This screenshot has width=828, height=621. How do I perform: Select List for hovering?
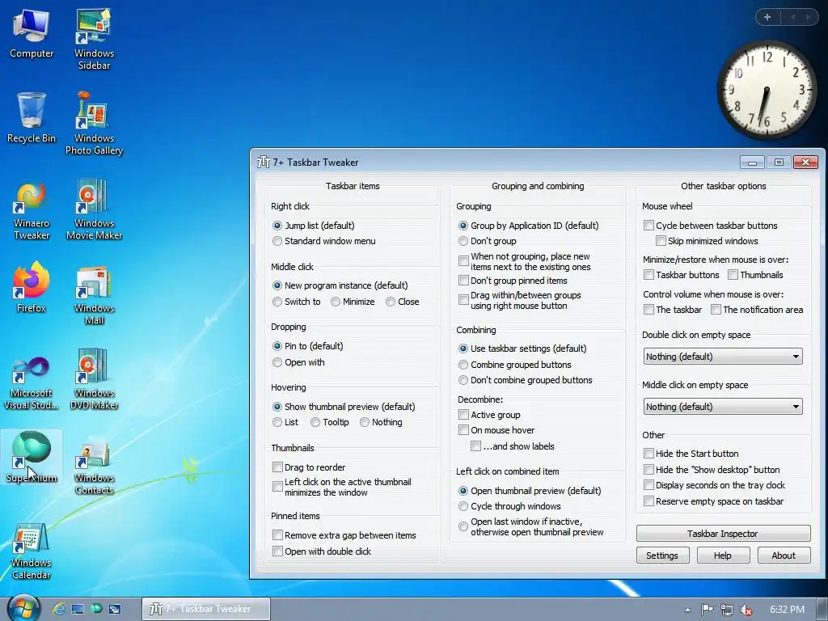(x=285, y=422)
